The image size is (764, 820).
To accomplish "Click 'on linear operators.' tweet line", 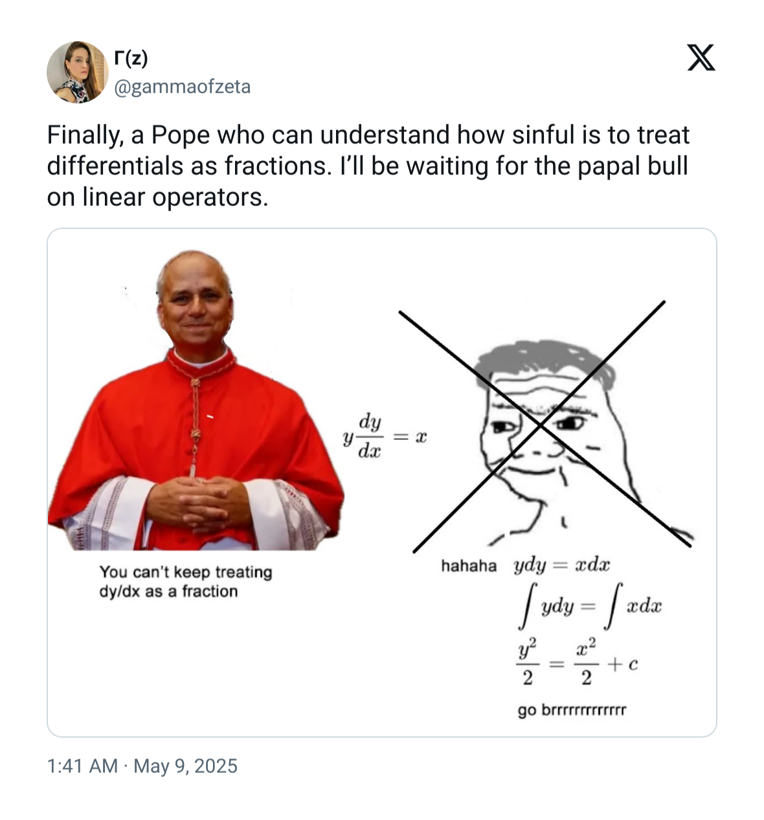I will [157, 197].
